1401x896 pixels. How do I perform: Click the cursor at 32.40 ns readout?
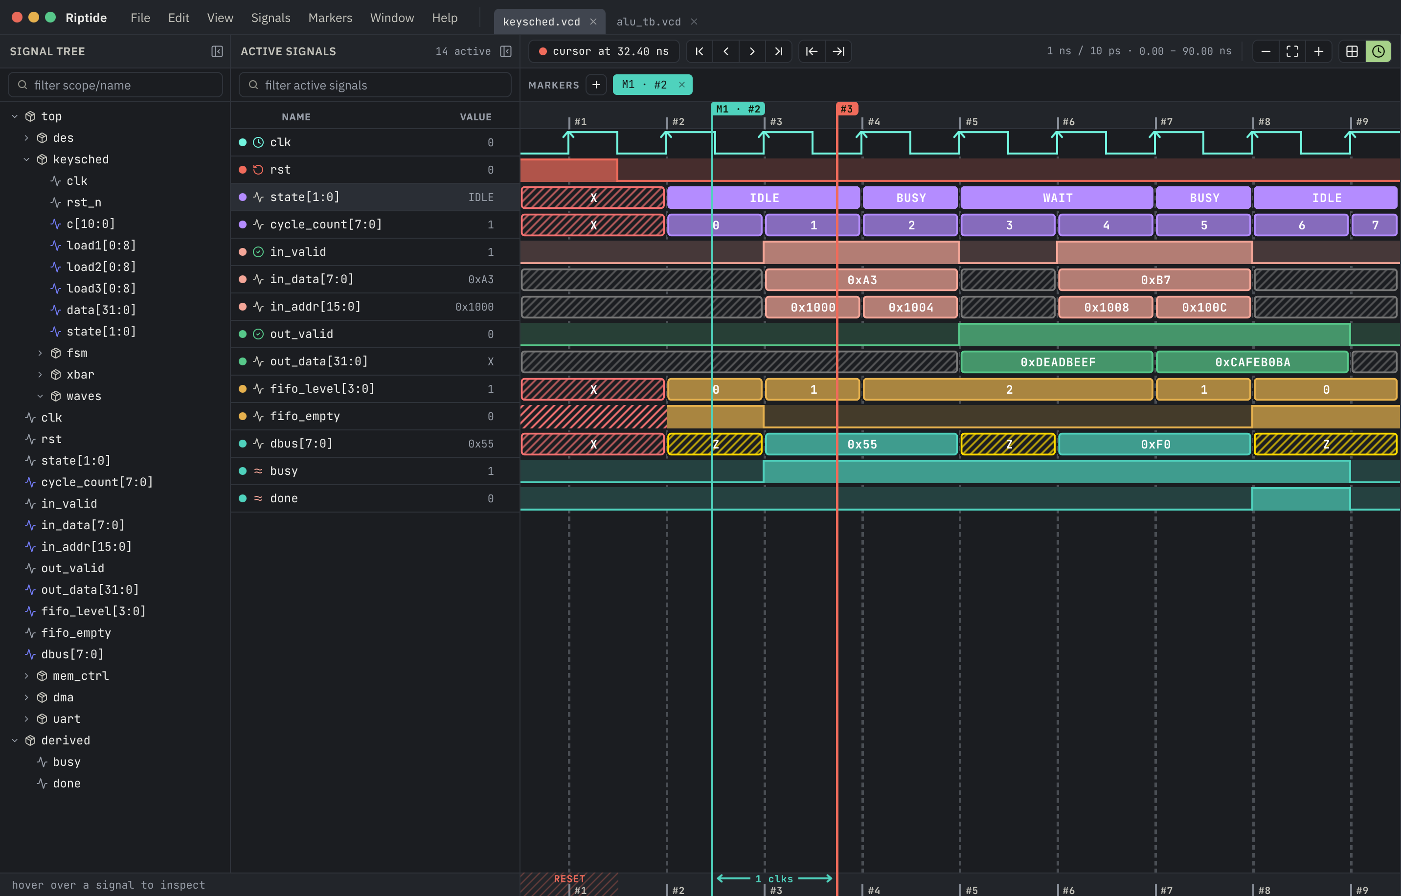(x=603, y=51)
